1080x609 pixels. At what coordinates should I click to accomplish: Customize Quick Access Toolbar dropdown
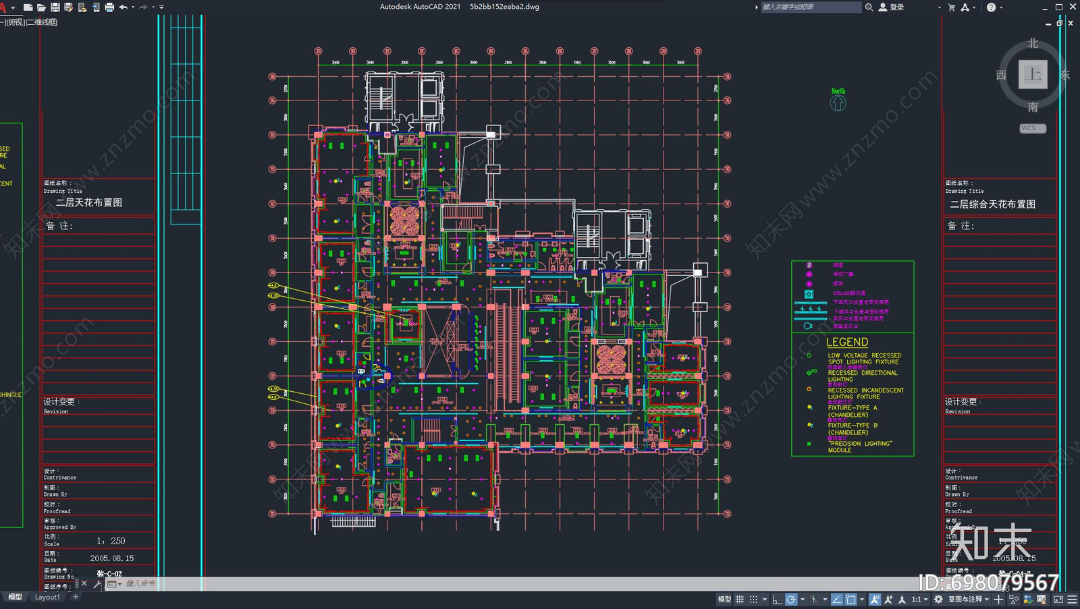[162, 7]
